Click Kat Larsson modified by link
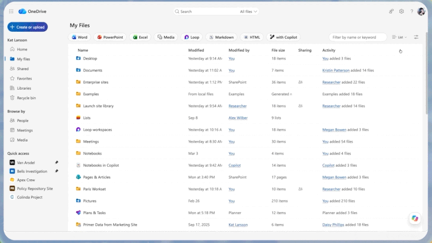This screenshot has width=432, height=243. tap(238, 224)
